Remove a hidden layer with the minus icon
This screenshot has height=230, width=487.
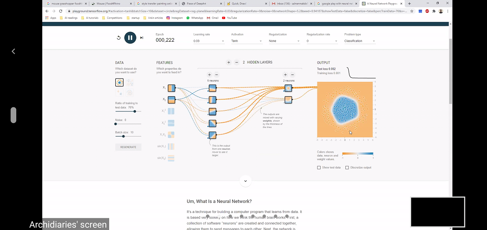click(x=237, y=62)
